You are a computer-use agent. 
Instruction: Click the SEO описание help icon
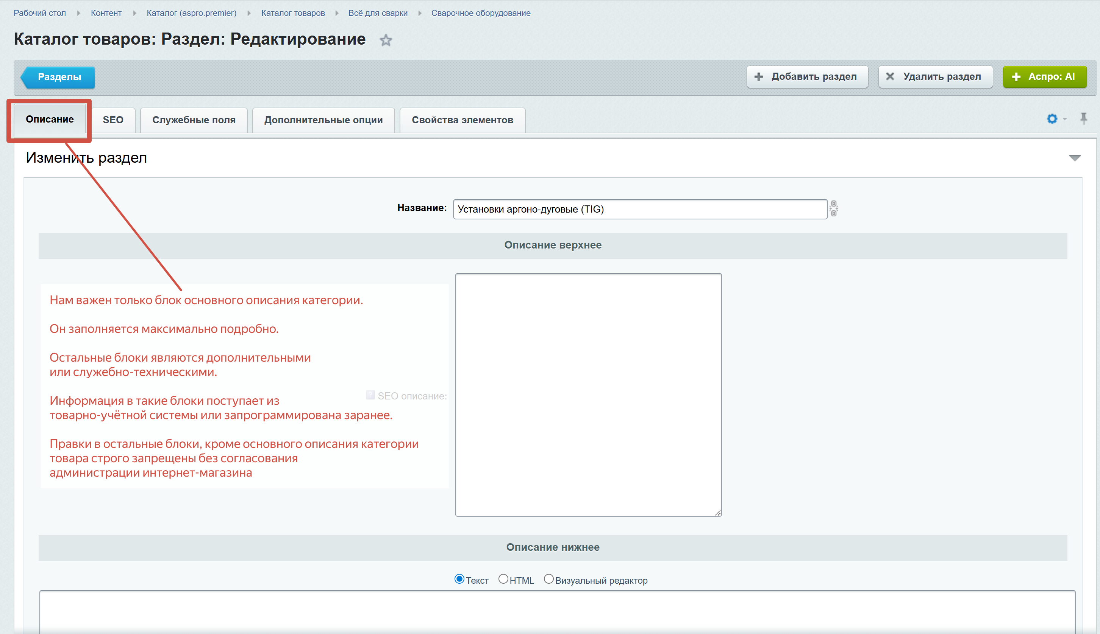point(370,395)
